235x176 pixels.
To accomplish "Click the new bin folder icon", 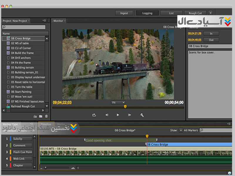I will [x=41, y=116].
